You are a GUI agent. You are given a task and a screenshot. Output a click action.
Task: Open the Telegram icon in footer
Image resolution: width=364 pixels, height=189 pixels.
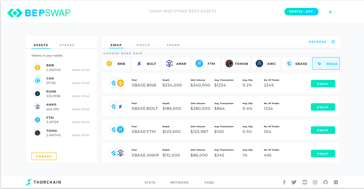pyautogui.click(x=336, y=182)
